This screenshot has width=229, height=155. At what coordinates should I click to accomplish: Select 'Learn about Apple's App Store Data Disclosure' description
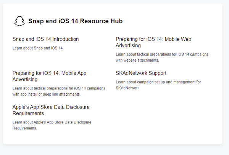(52, 125)
